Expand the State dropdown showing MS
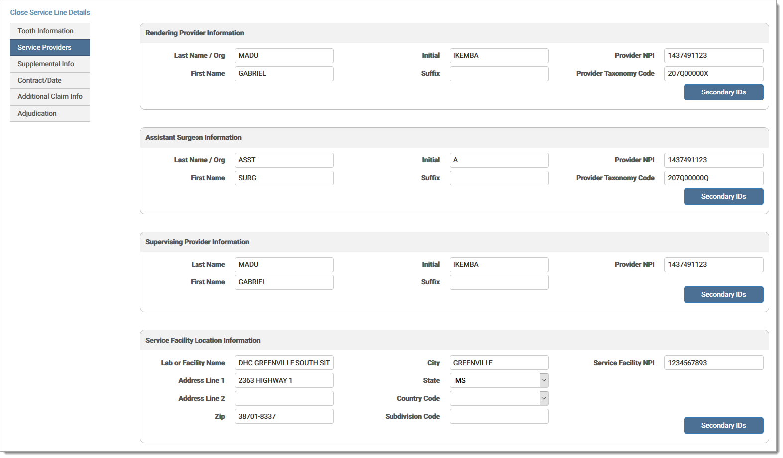 [499, 380]
